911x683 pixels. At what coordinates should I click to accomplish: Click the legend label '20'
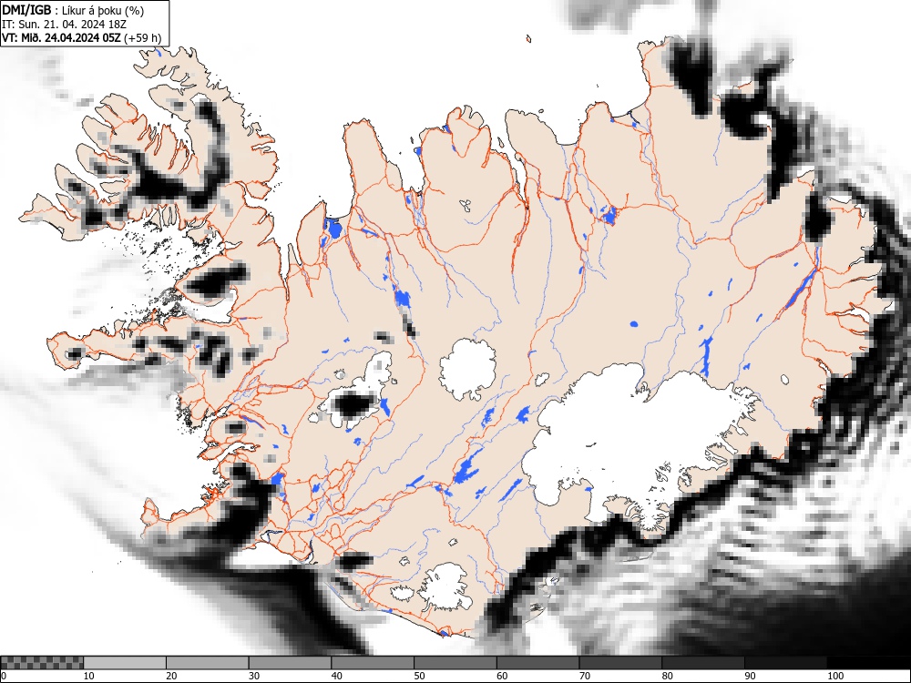(171, 676)
